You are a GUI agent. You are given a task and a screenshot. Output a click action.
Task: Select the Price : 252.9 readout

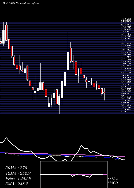tap(18, 179)
